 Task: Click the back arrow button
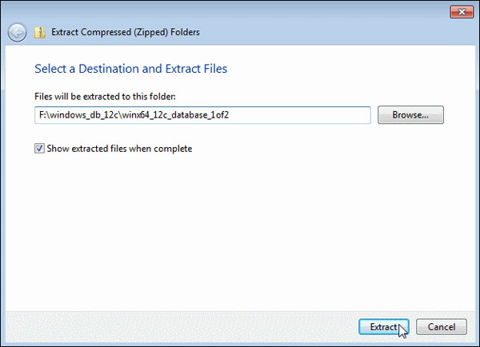[17, 33]
